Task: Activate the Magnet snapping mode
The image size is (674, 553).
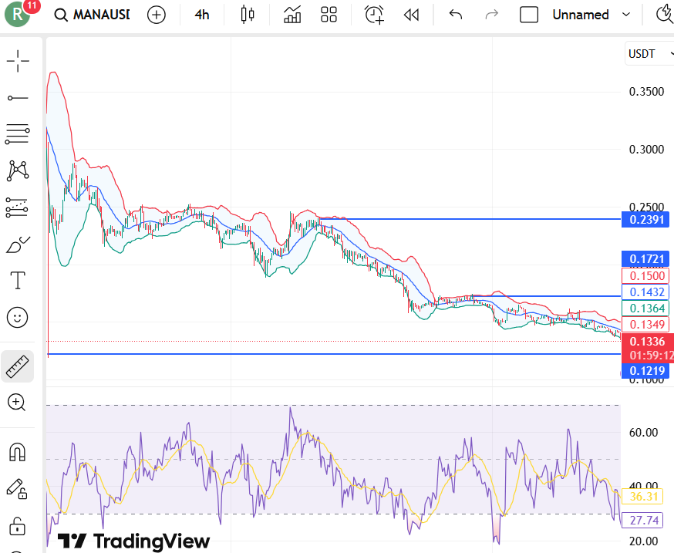Action: (x=18, y=452)
